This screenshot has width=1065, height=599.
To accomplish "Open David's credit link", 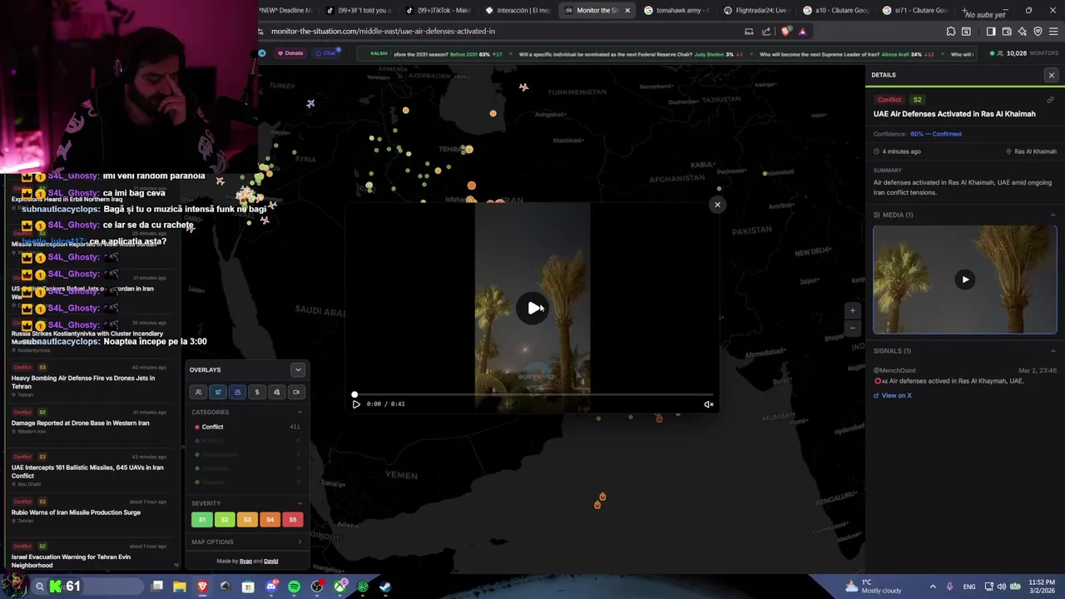I will pos(270,561).
